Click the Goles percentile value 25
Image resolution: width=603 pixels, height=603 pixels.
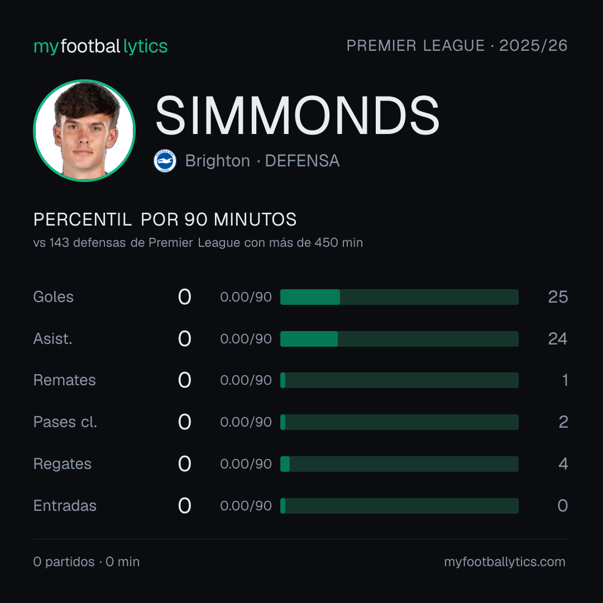point(558,297)
